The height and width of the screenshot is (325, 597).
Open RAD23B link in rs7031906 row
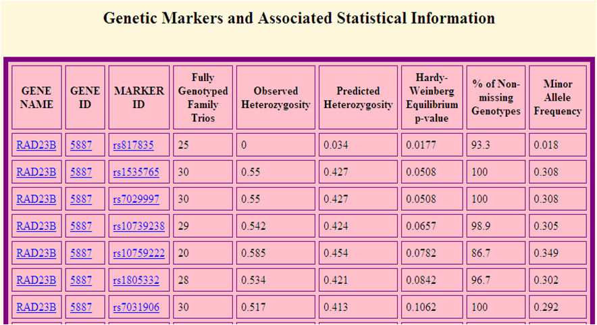[36, 307]
